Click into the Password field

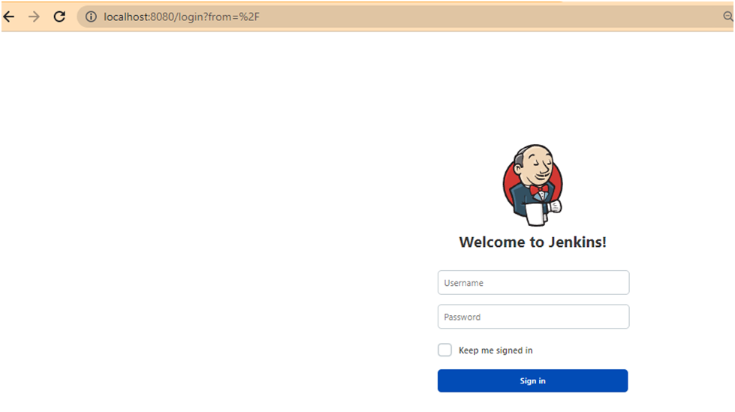tap(534, 317)
